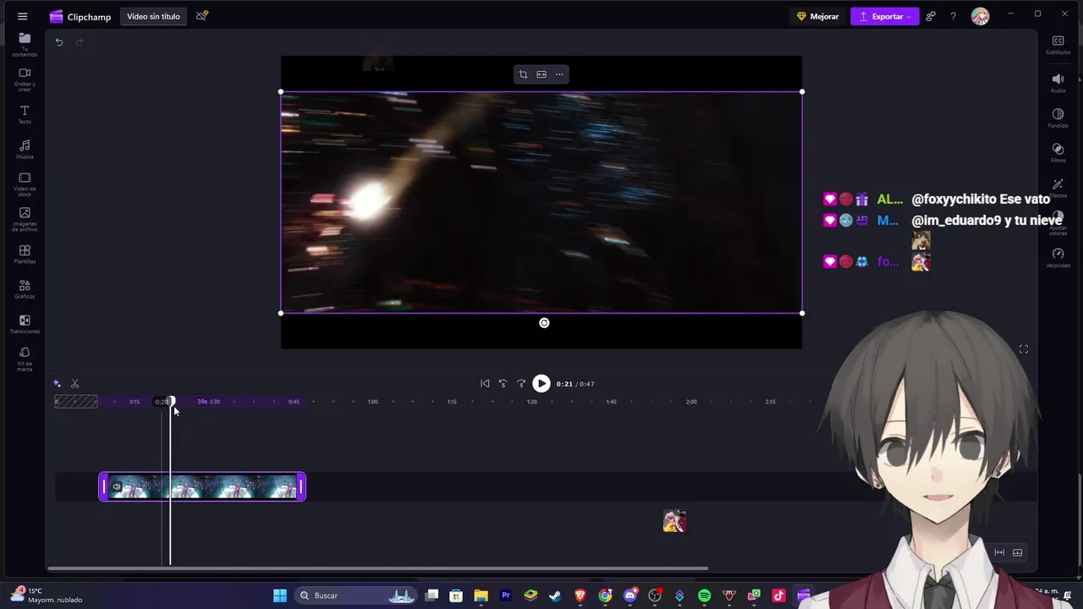Image resolution: width=1083 pixels, height=609 pixels.
Task: Rewind five seconds
Action: click(x=503, y=384)
